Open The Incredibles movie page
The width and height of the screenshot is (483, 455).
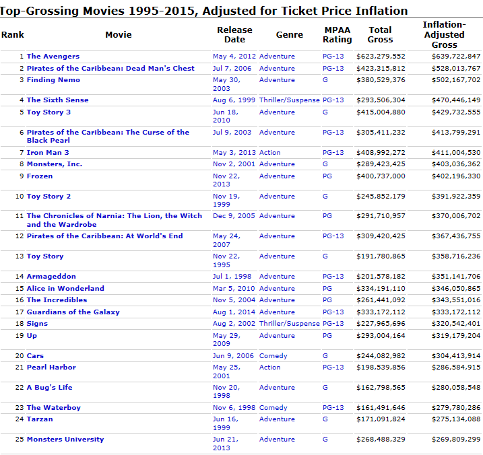tap(57, 300)
